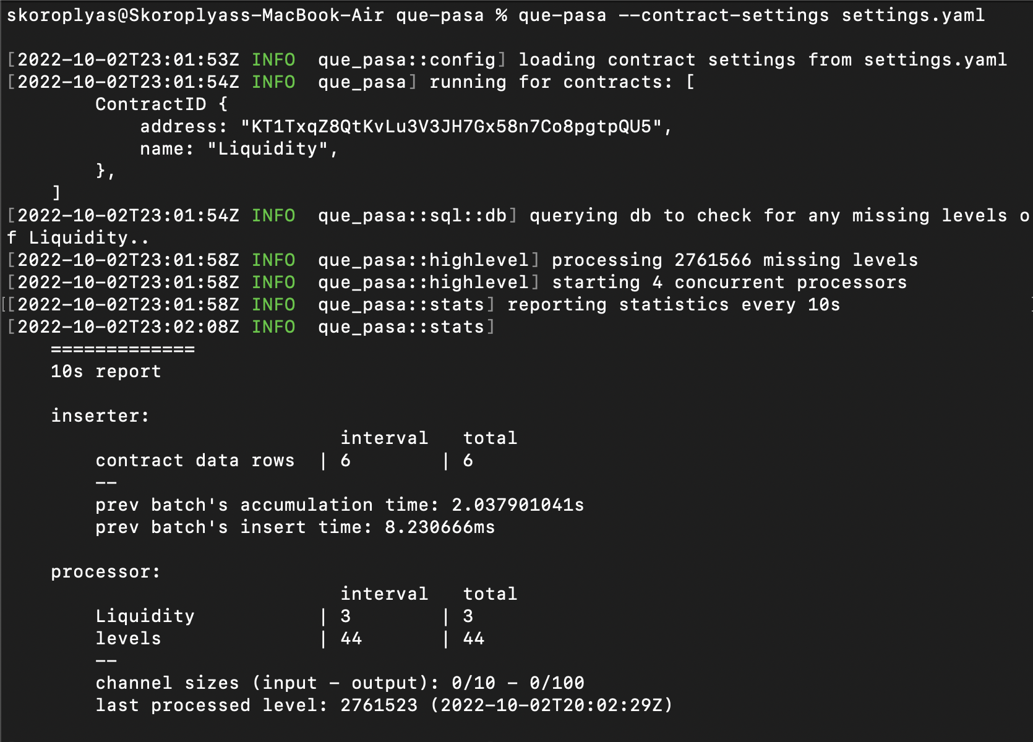The height and width of the screenshot is (742, 1033).
Task: Click the que_pasa::sql::db module name
Action: point(412,216)
